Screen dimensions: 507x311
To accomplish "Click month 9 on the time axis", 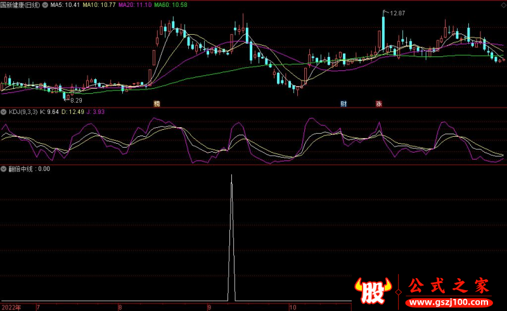I will coord(209,307).
